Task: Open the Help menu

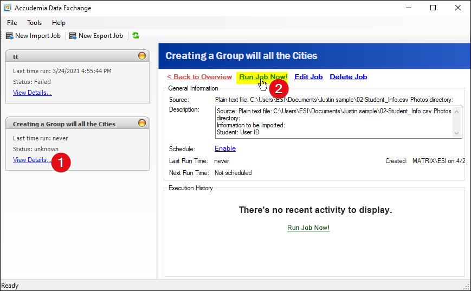Action: [x=59, y=23]
